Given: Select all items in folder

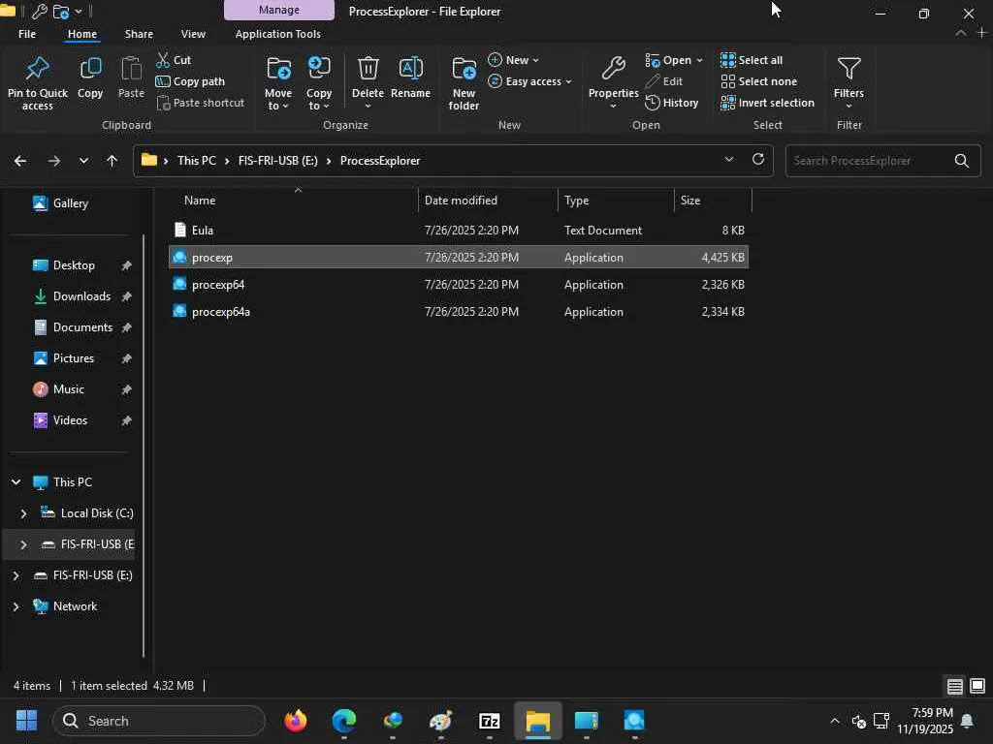Looking at the screenshot, I should click(752, 60).
